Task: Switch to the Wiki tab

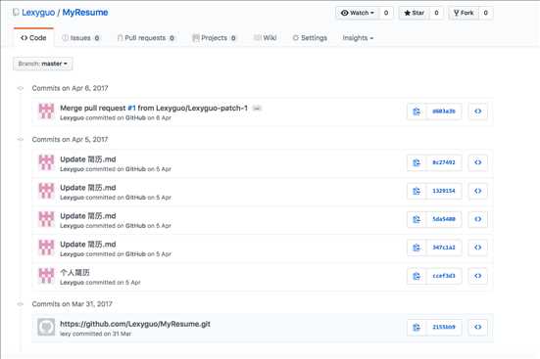Action: tap(266, 38)
